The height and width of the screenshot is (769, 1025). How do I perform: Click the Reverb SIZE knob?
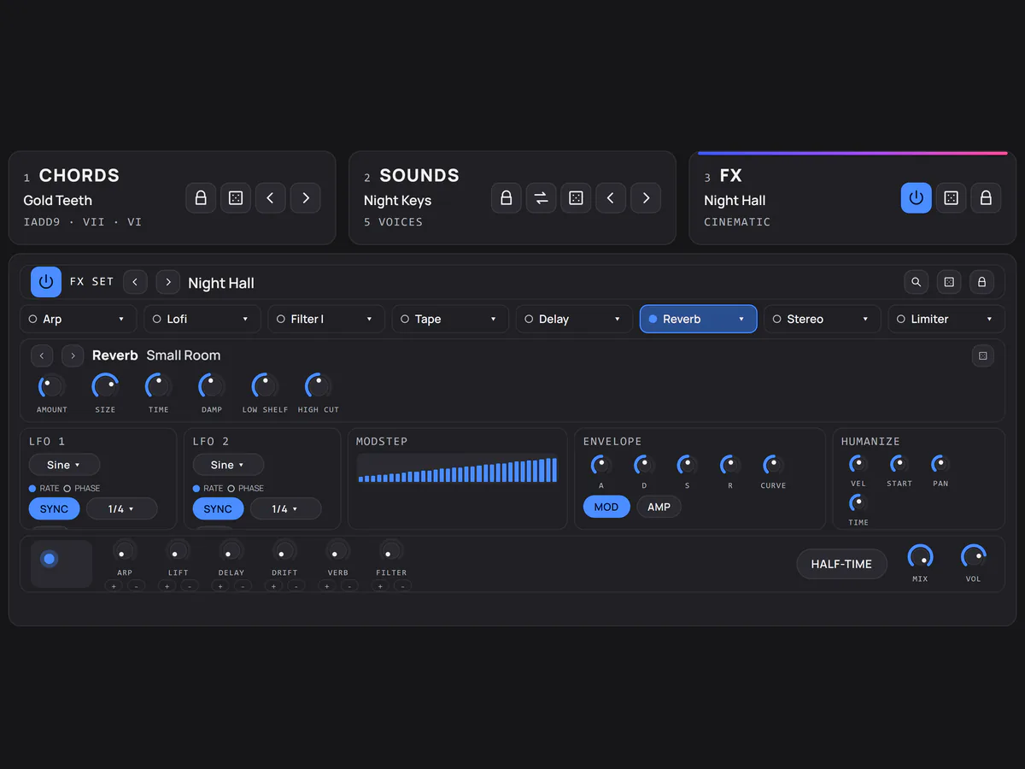pos(105,385)
